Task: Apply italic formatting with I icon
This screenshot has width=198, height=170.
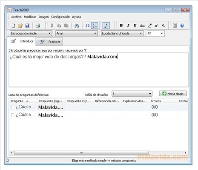Action: pyautogui.click(x=128, y=26)
